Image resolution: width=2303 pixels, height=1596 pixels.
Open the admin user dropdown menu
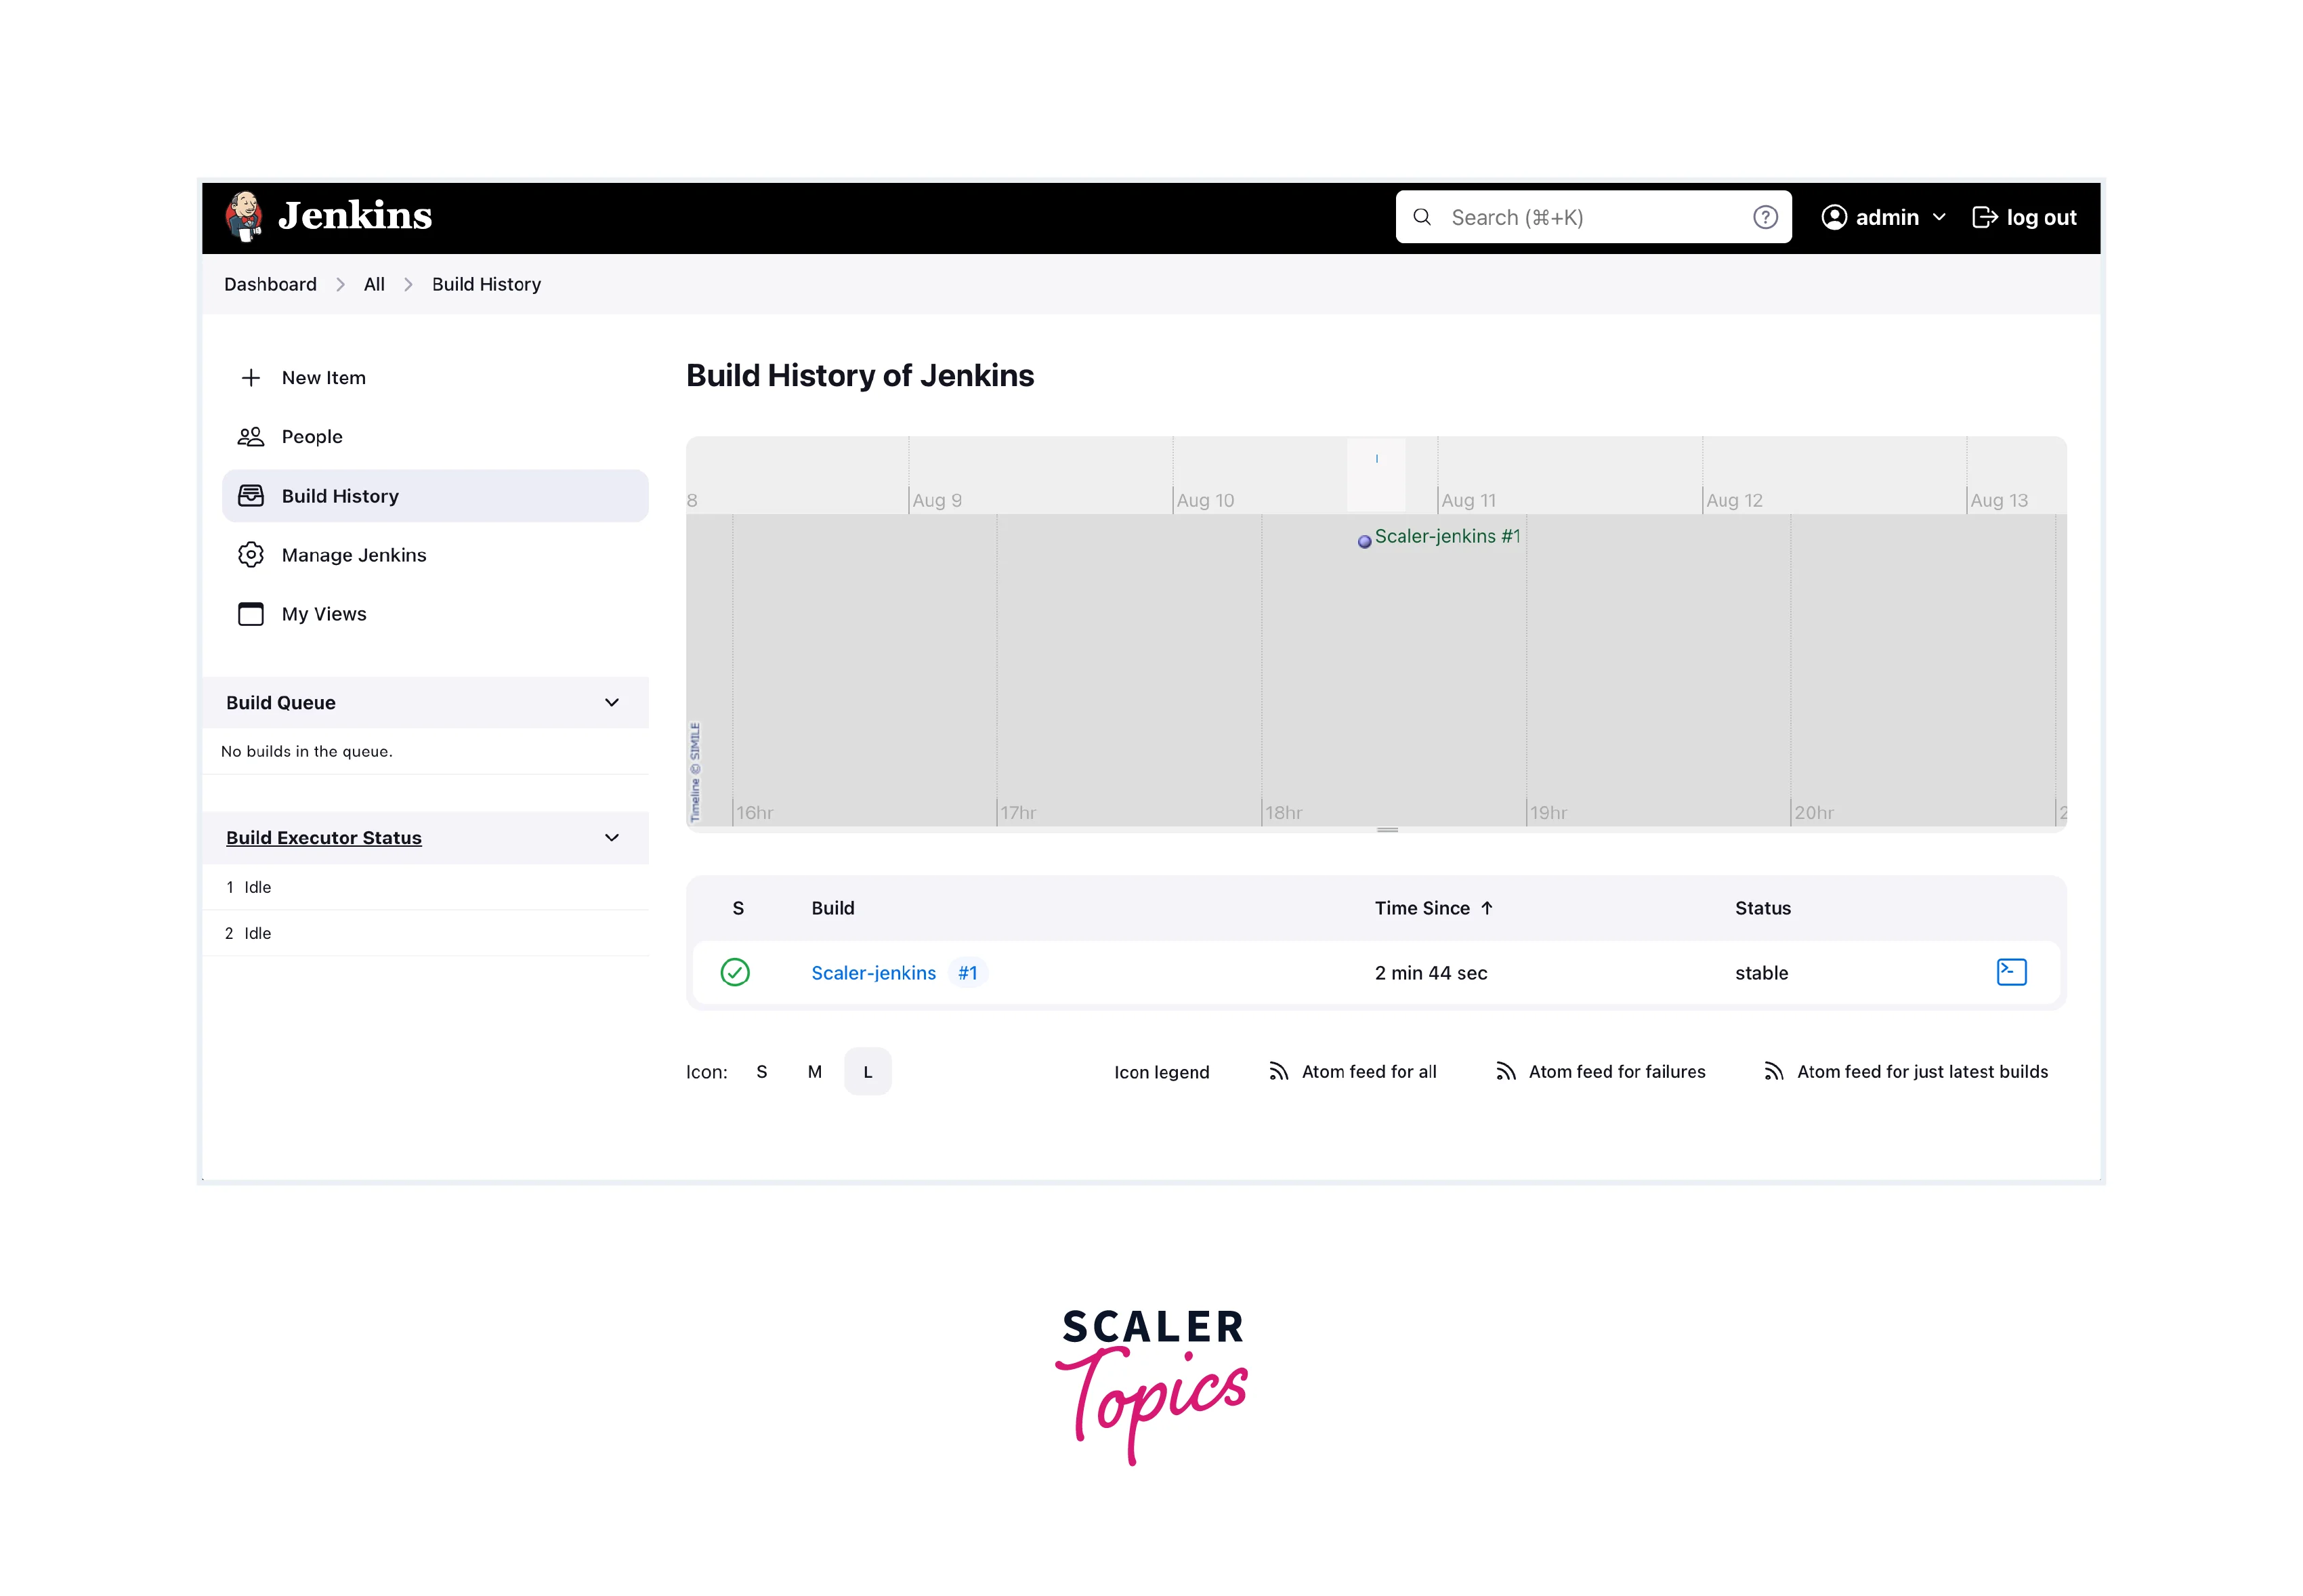click(x=1938, y=217)
